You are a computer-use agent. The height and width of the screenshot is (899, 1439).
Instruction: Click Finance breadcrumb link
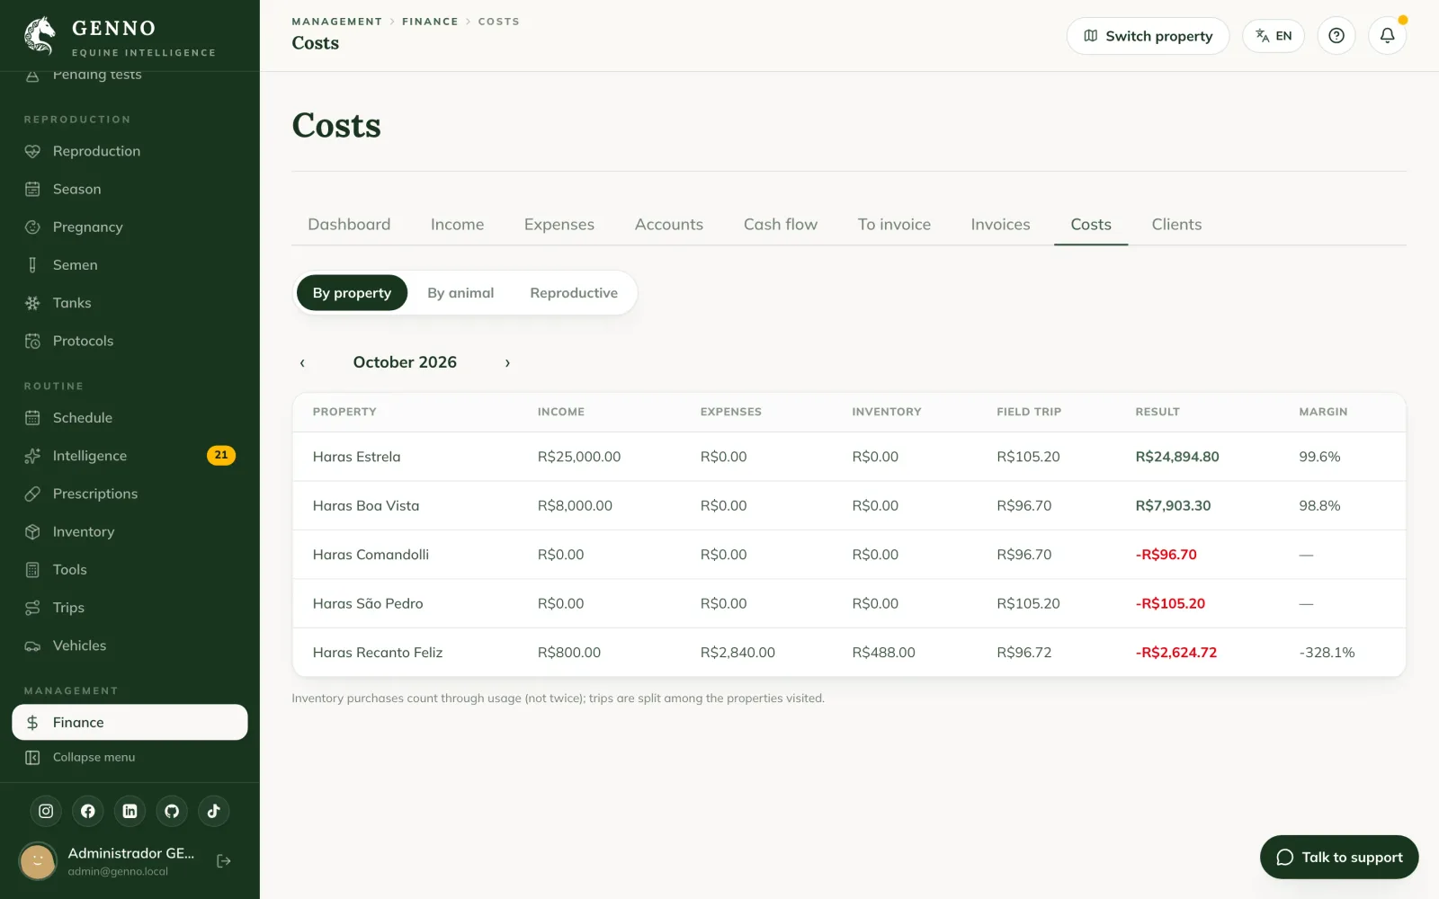click(430, 22)
